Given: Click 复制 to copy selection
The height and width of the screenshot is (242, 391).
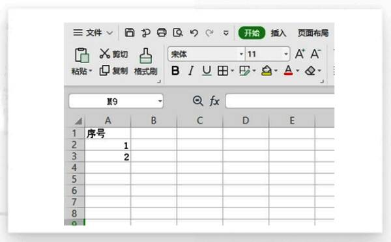Looking at the screenshot, I should point(113,71).
